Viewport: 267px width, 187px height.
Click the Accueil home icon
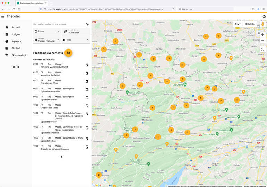7,27
